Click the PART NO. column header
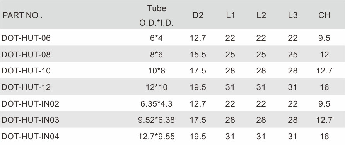Screen dimensions: 345x145 click(22, 15)
